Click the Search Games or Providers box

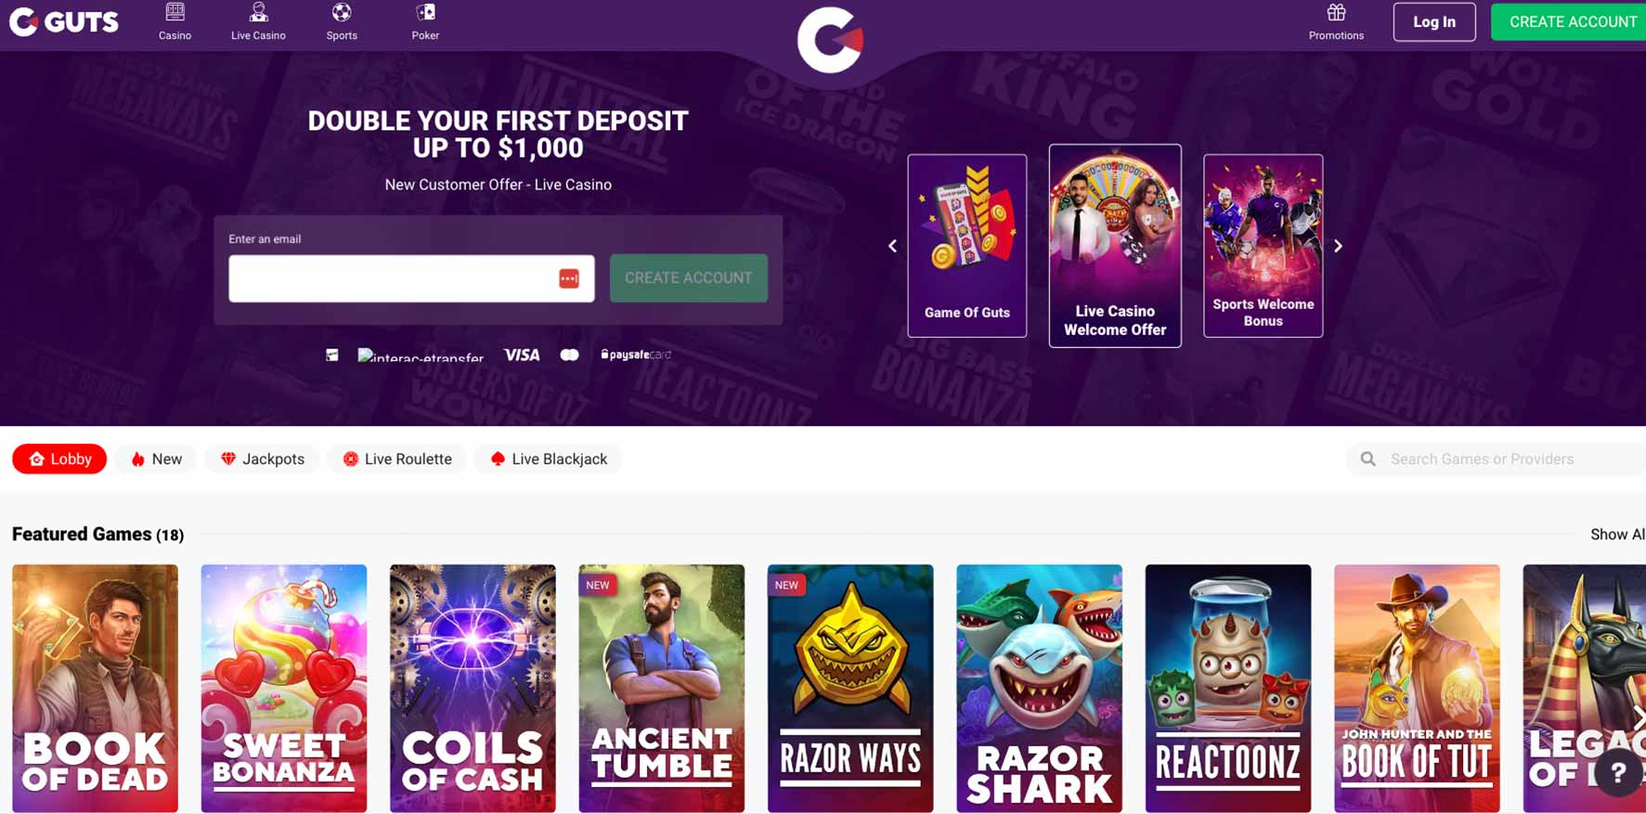(1497, 459)
